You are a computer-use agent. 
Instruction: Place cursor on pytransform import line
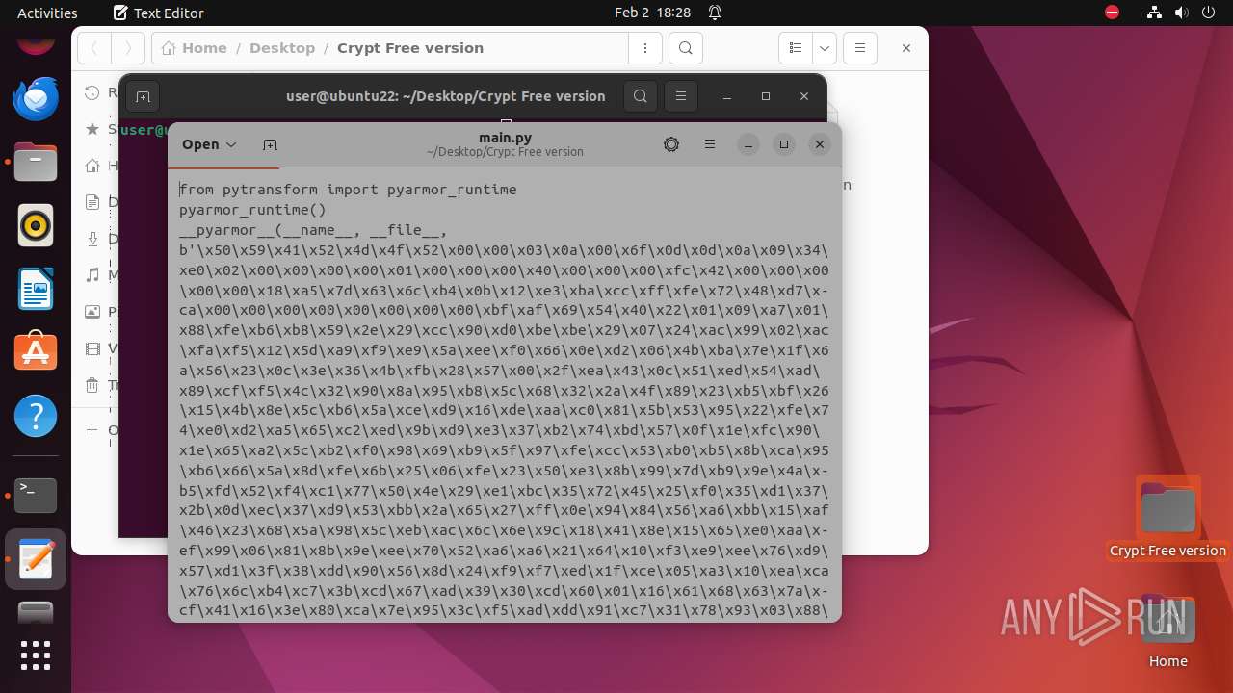coord(348,190)
